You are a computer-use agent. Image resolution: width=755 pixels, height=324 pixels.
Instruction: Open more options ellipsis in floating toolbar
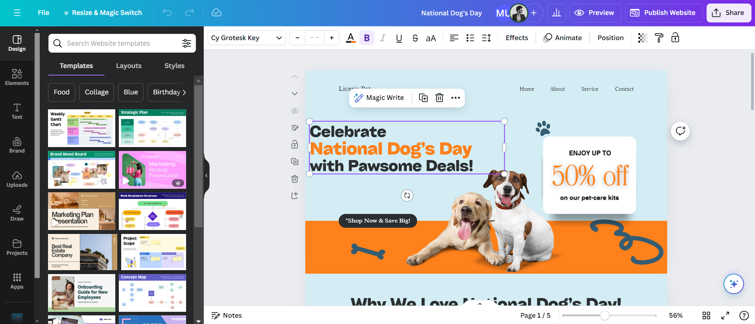click(456, 98)
